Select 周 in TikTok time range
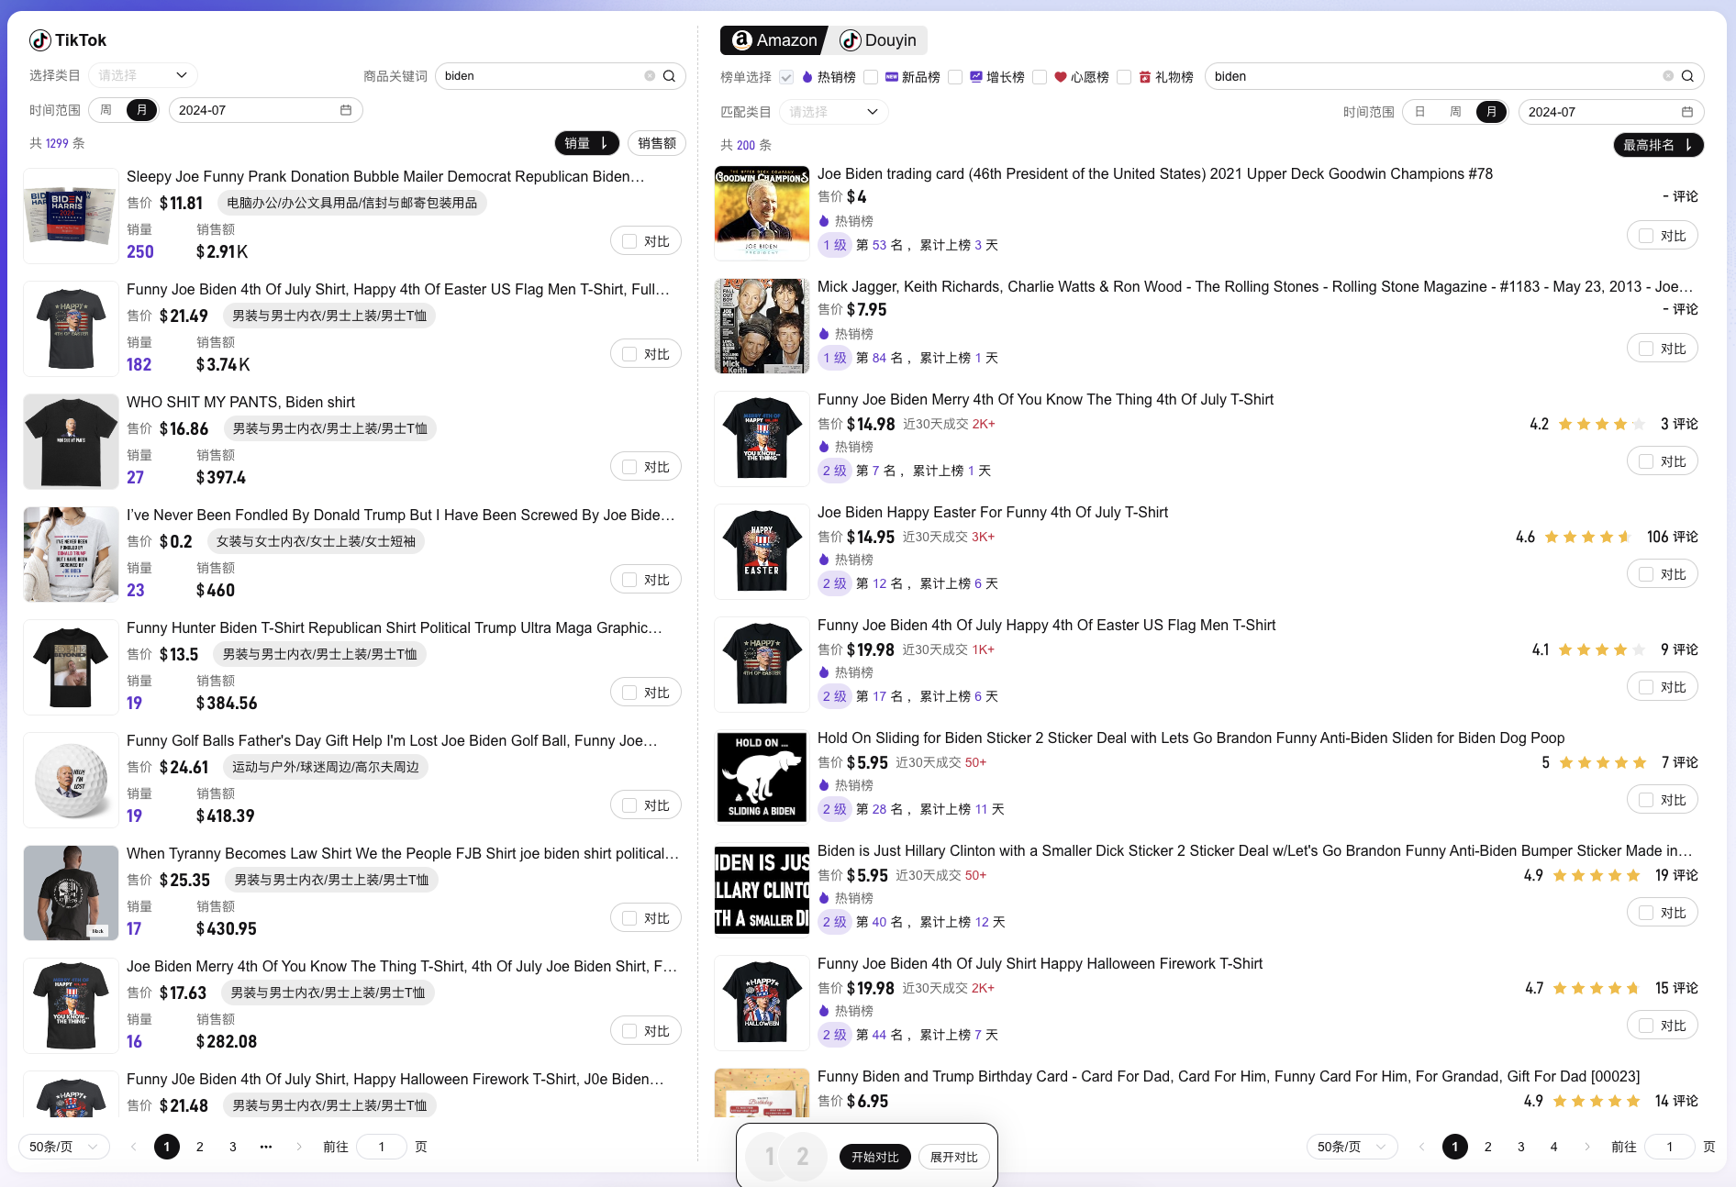Screen dimensions: 1736x1187 click(x=106, y=110)
